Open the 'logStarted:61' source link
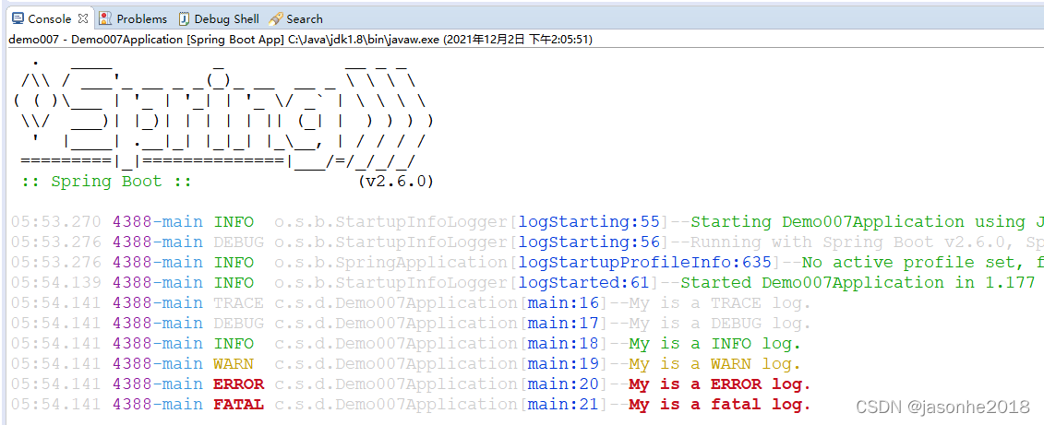Screen dimensions: 1044x425 [x=584, y=283]
